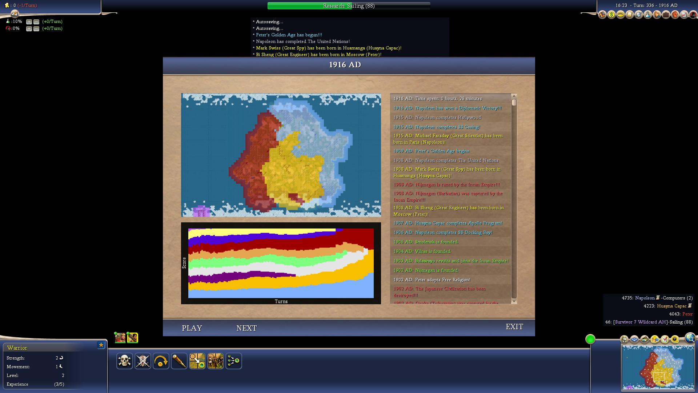This screenshot has width=698, height=393.
Task: Click the event log scroll down arrow
Action: (x=514, y=301)
